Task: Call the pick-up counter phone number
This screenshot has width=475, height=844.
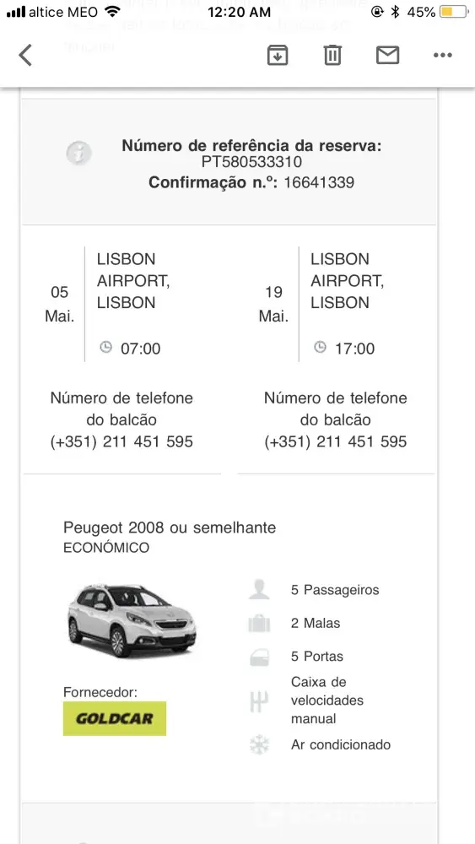Action: point(121,442)
